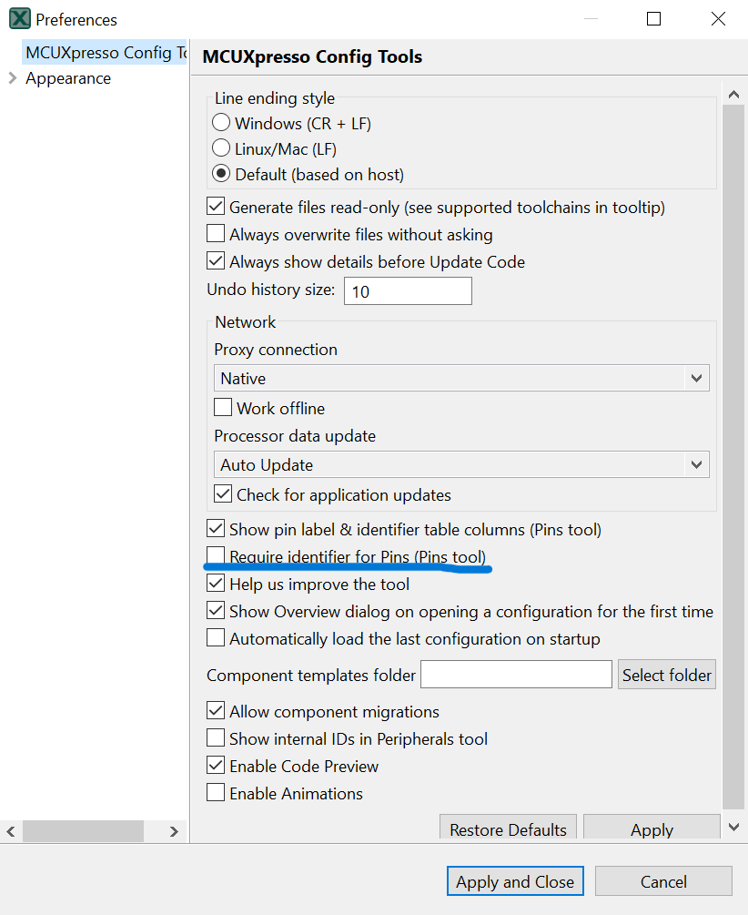Select the Windows (CR + LF) line ending option

click(221, 122)
